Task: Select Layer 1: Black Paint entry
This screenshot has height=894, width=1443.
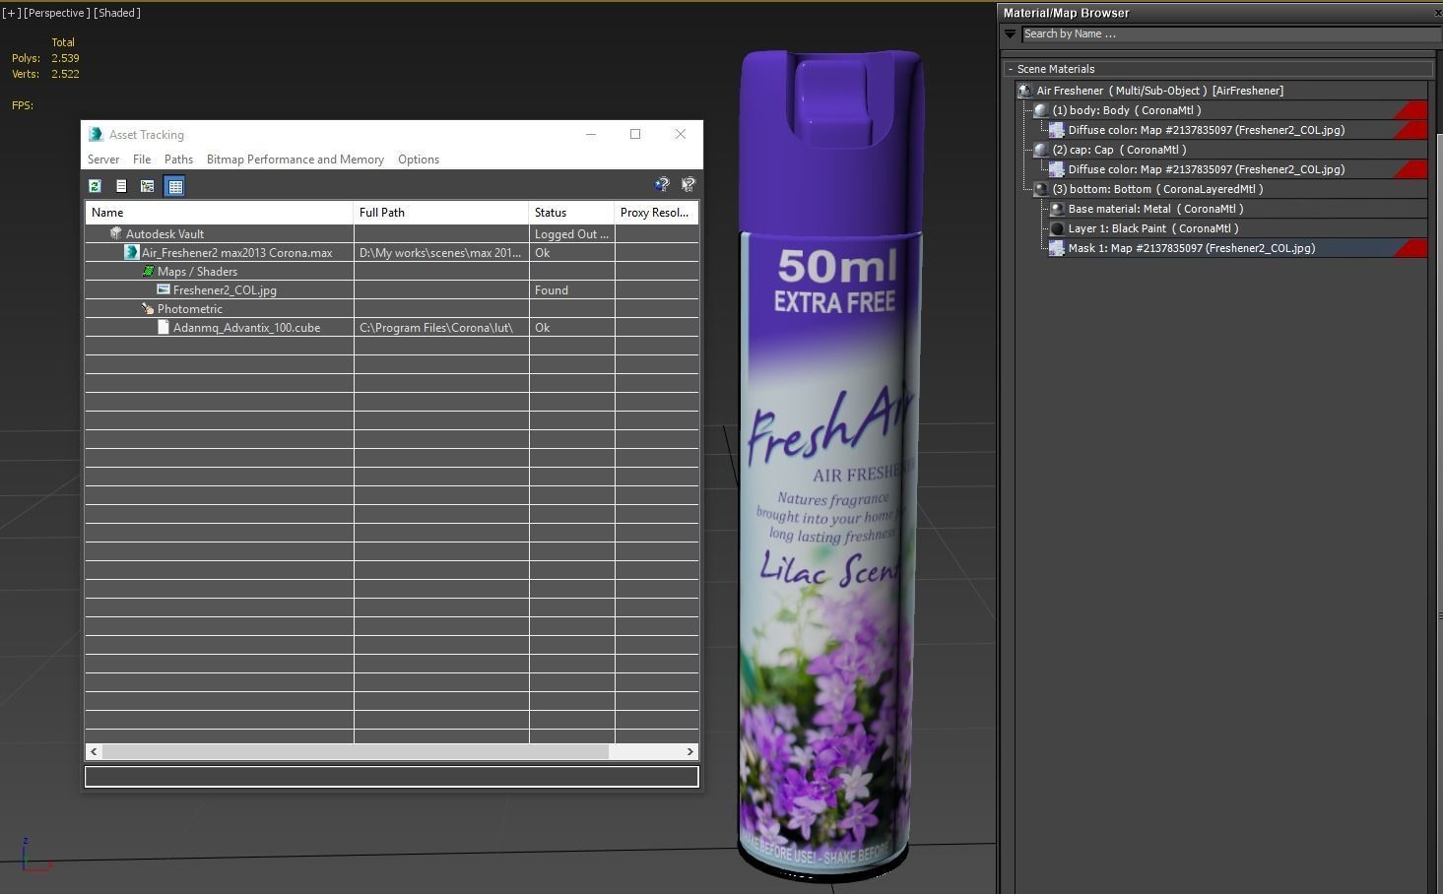Action: point(1237,228)
